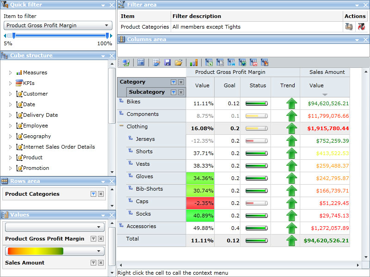This screenshot has width=370, height=277.
Task: Click the grid horizontal scrollbar right arrow
Action: (x=358, y=265)
